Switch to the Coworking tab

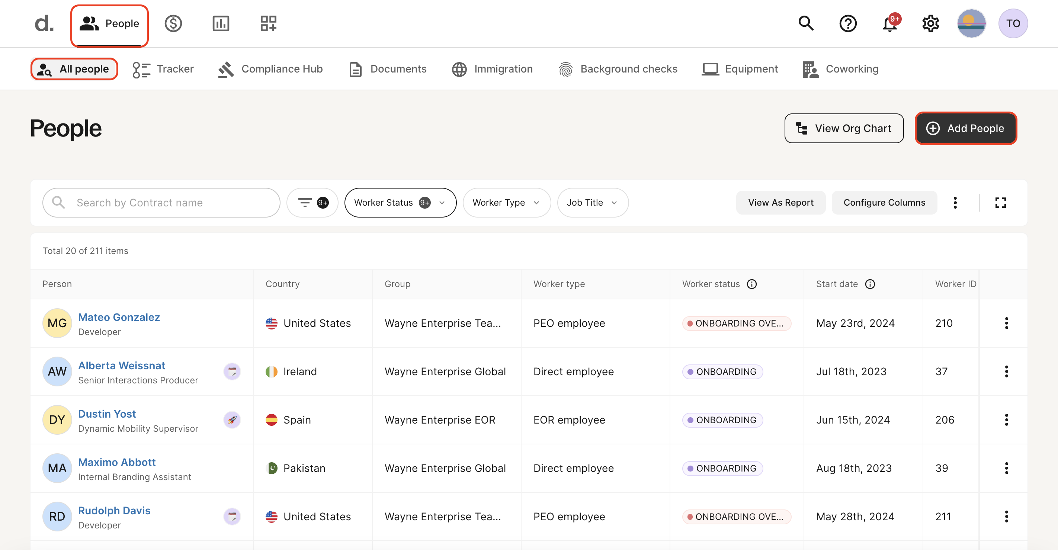coord(840,69)
